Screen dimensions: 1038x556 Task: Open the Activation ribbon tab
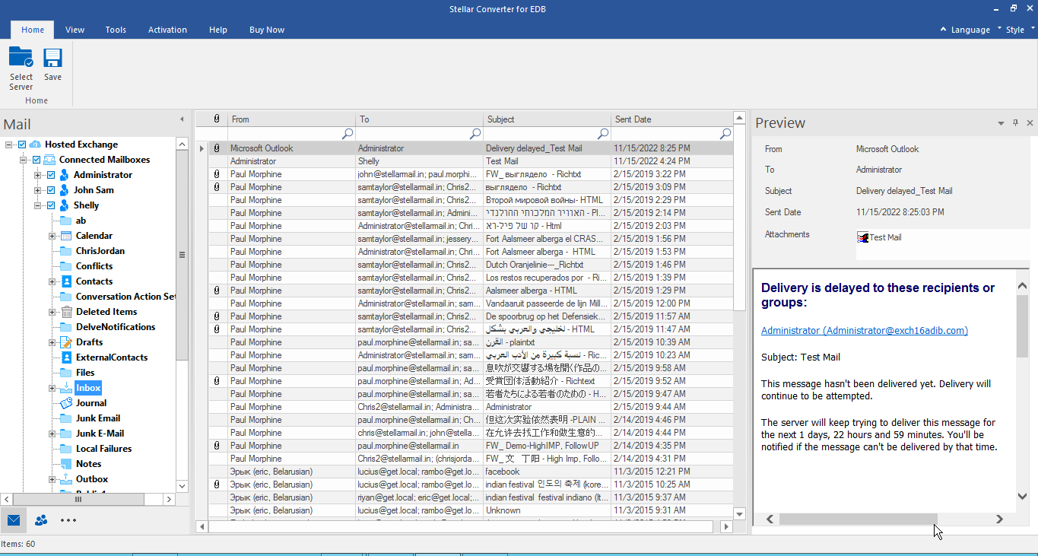coord(167,30)
